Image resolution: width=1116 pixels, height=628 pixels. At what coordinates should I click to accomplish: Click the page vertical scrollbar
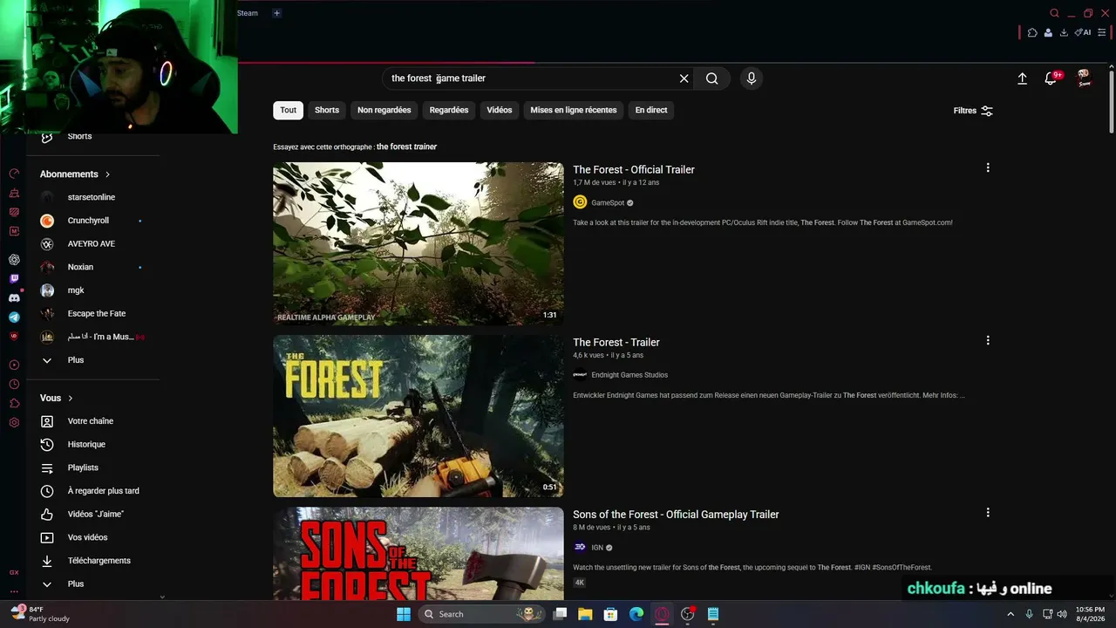pos(1111,100)
